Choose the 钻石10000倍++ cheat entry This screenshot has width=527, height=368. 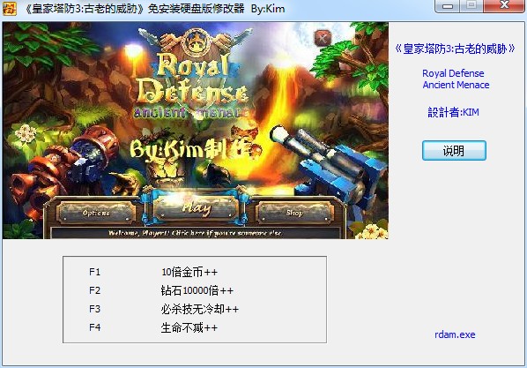point(197,290)
